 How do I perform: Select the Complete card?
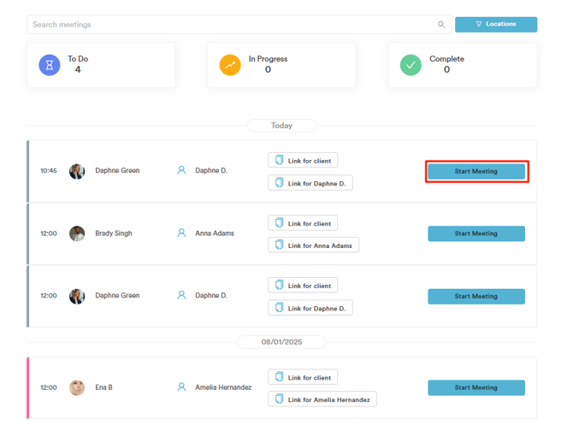463,65
